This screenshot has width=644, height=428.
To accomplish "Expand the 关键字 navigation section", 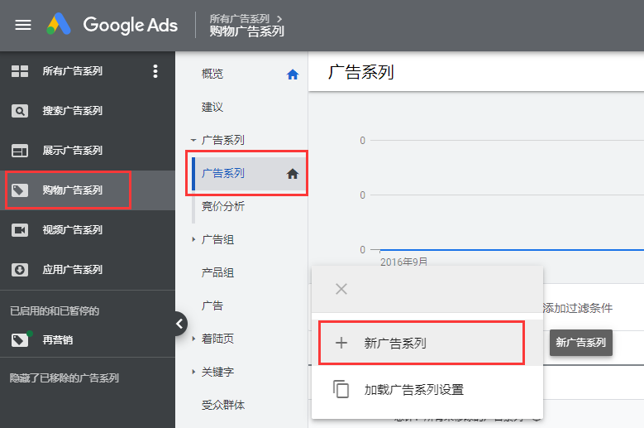I will point(193,373).
